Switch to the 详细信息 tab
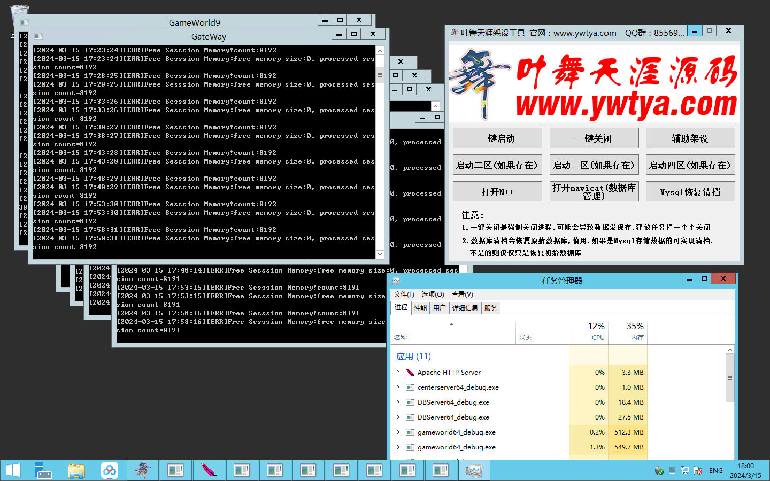The width and height of the screenshot is (770, 481). [x=465, y=308]
